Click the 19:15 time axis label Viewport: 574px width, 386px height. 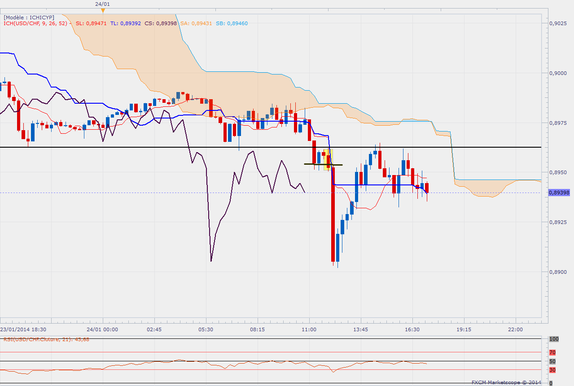tap(464, 329)
